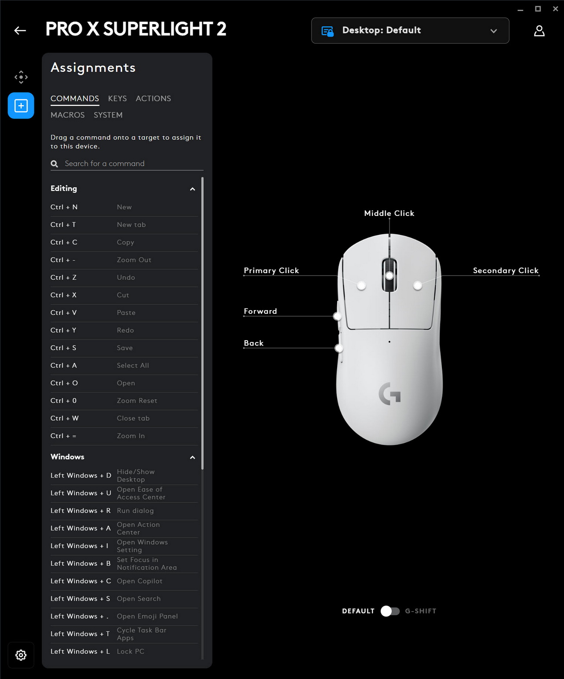
Task: Select the Ctrl + - Zoom Out command
Action: pos(124,260)
